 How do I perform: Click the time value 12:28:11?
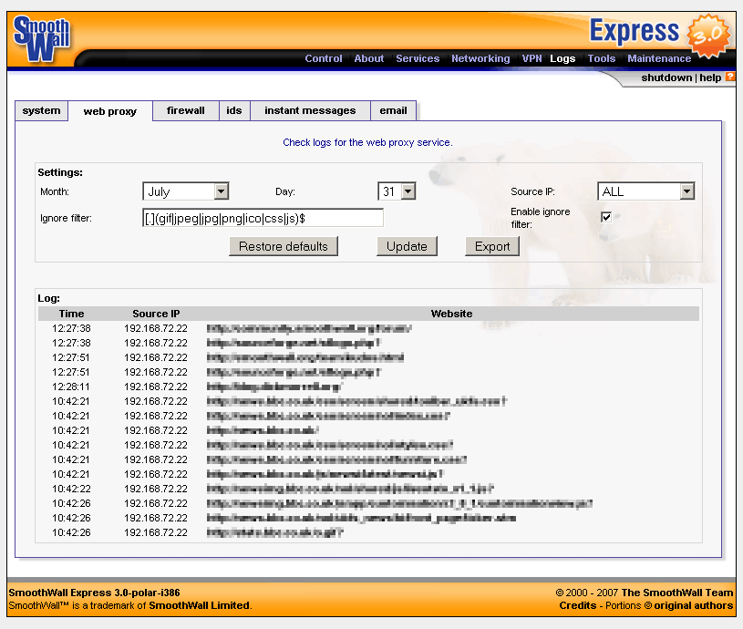71,387
